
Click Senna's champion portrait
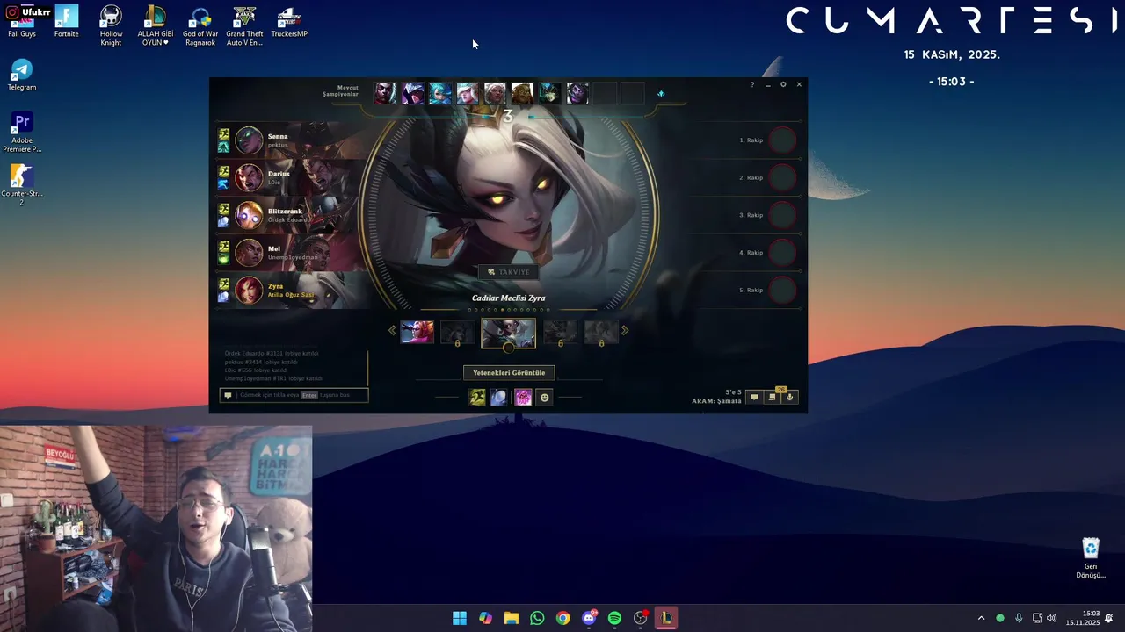coord(249,140)
